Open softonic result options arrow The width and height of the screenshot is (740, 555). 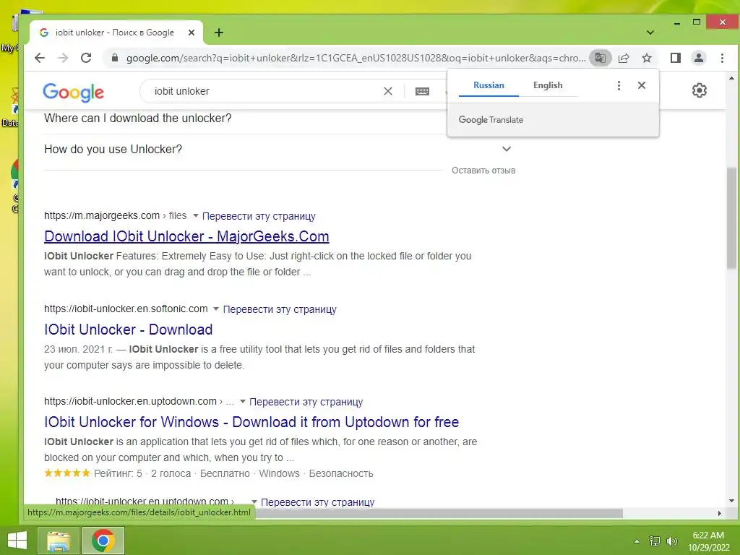coord(216,309)
